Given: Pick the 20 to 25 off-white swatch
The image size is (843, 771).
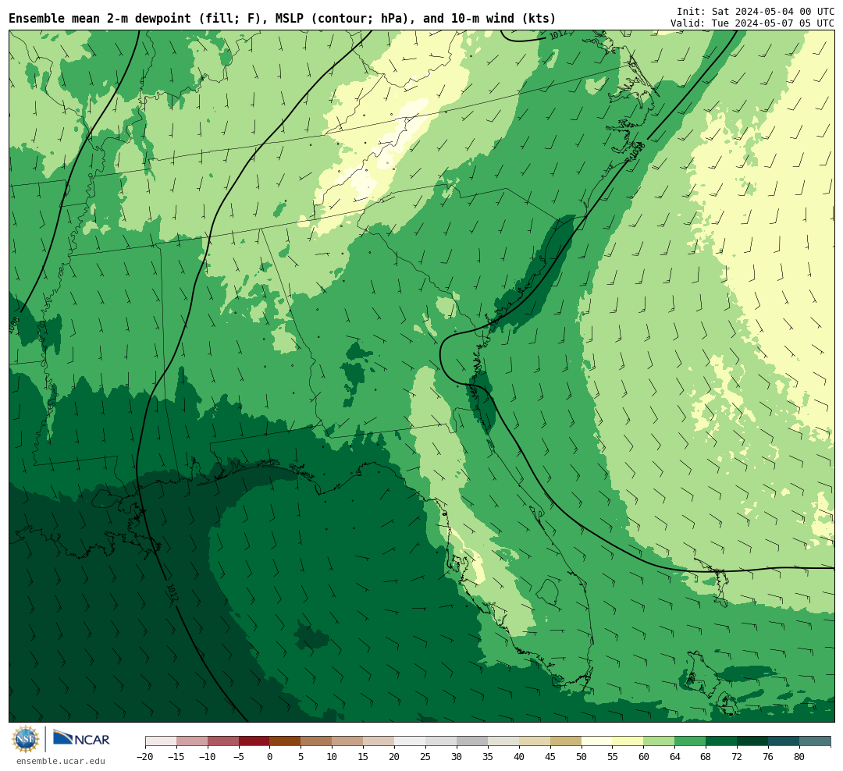Looking at the screenshot, I should [411, 741].
